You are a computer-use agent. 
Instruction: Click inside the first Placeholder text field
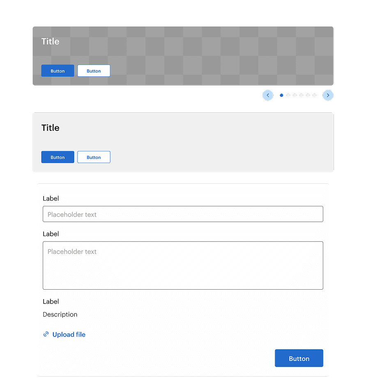click(183, 214)
